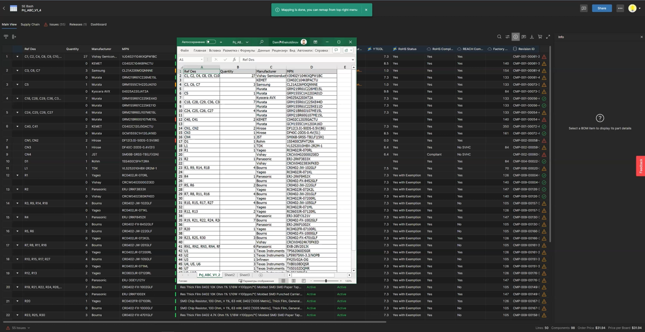Viewport: 645px width, 332px height.
Task: Open the 55 Issues dropdown at bottom
Action: click(19, 328)
